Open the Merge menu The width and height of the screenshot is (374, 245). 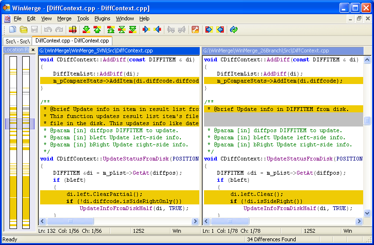[x=64, y=18]
